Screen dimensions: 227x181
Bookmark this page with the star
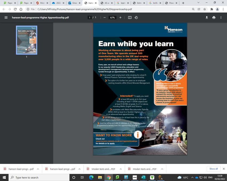click(x=205, y=9)
